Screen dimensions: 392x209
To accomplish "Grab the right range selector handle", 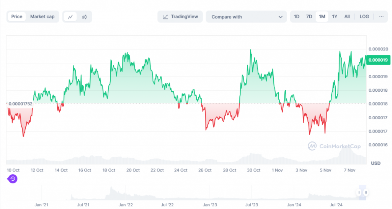I will (366, 193).
